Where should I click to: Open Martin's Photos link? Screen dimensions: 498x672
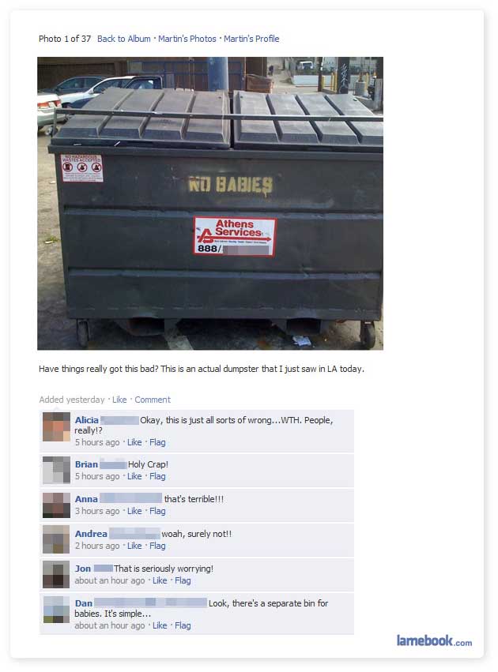click(x=187, y=39)
